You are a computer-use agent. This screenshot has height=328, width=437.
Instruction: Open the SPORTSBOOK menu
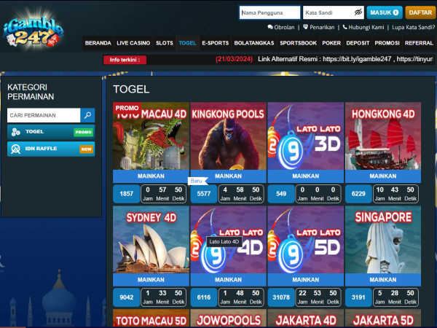tap(298, 43)
